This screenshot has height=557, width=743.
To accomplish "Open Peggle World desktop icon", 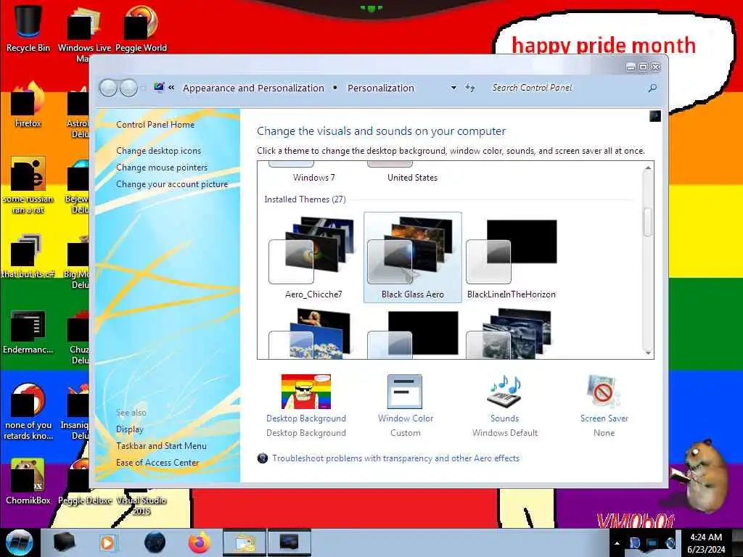I will tap(141, 28).
